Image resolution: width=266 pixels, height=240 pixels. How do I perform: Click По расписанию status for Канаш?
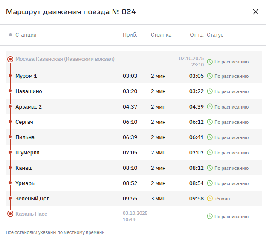point(231,168)
